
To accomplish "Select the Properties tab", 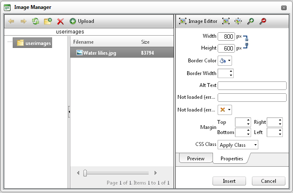I will click(x=232, y=159).
